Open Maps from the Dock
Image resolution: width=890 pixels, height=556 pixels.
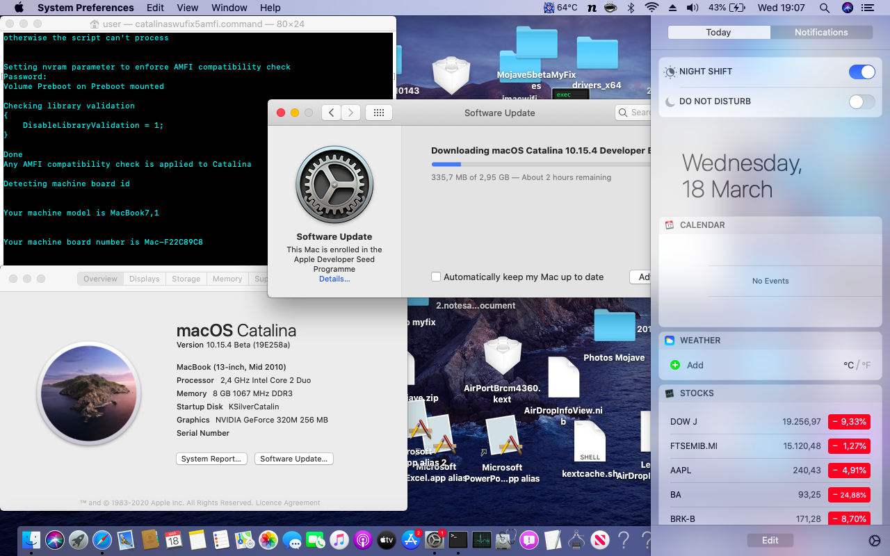coord(244,539)
